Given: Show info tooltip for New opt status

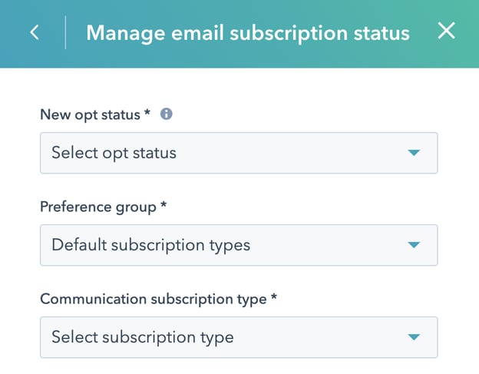Looking at the screenshot, I should point(167,114).
